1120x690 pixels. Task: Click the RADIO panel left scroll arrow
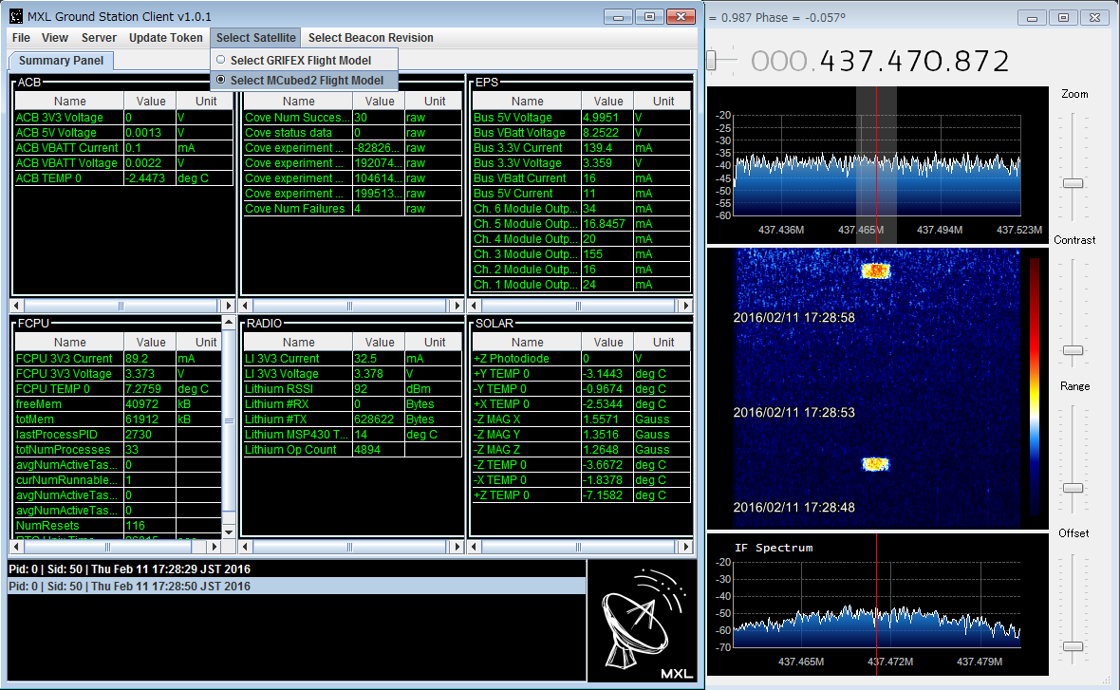[x=246, y=547]
